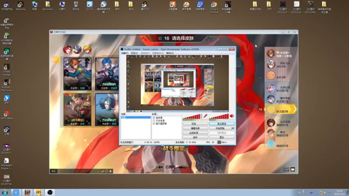Select the bottom-left golden armor skin
This screenshot has width=349, height=196.
pyautogui.click(x=78, y=109)
